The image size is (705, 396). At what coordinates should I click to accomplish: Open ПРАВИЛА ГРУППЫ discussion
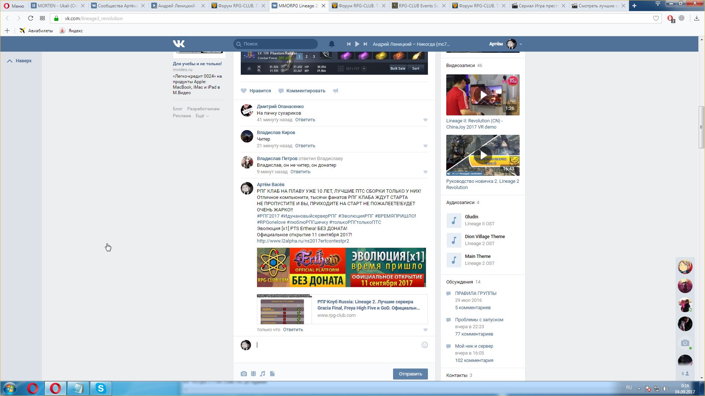pyautogui.click(x=476, y=293)
